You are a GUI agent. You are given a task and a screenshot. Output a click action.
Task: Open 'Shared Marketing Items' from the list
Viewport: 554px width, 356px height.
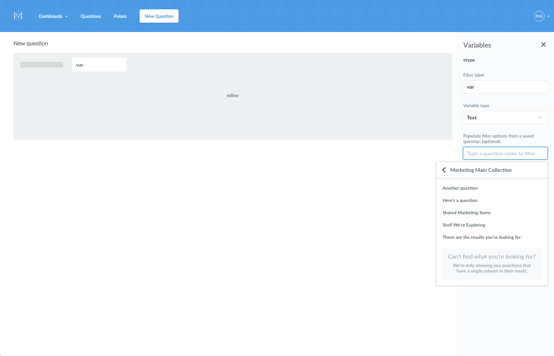pyautogui.click(x=467, y=212)
